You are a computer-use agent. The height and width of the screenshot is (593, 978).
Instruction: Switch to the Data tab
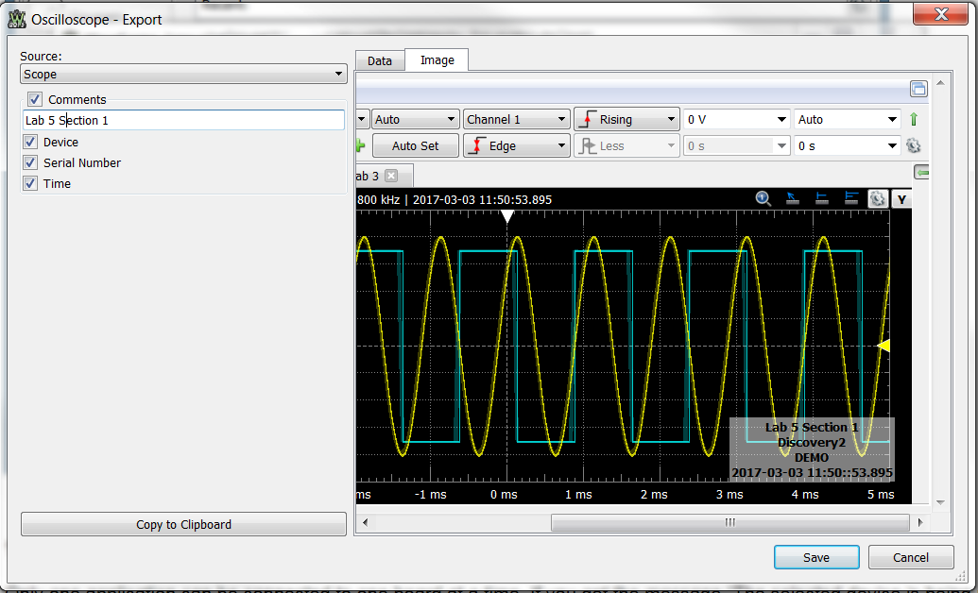(380, 59)
